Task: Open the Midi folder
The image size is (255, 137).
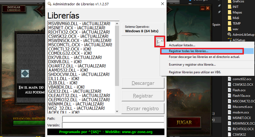Action: tap(233, 18)
